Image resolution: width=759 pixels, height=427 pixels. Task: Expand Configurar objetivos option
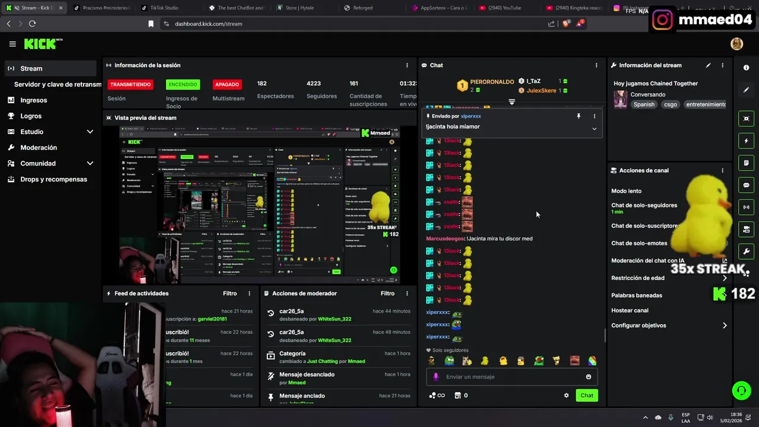tap(725, 326)
